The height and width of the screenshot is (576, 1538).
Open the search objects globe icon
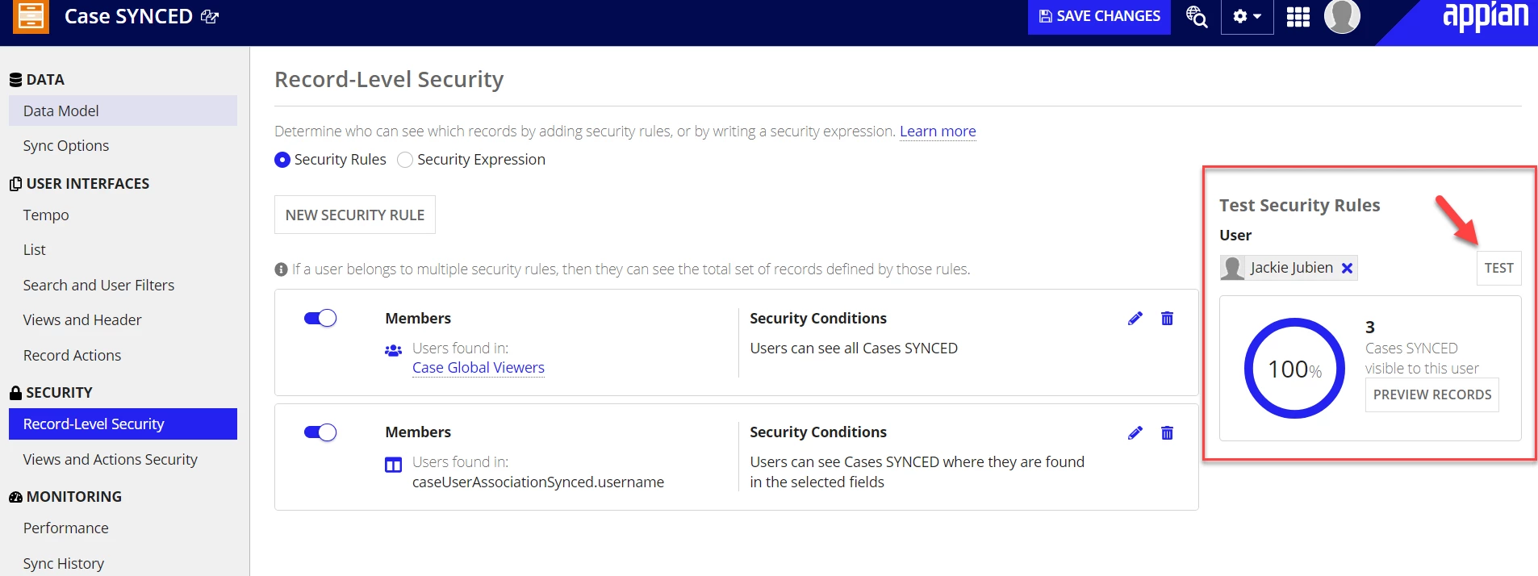(x=1197, y=16)
